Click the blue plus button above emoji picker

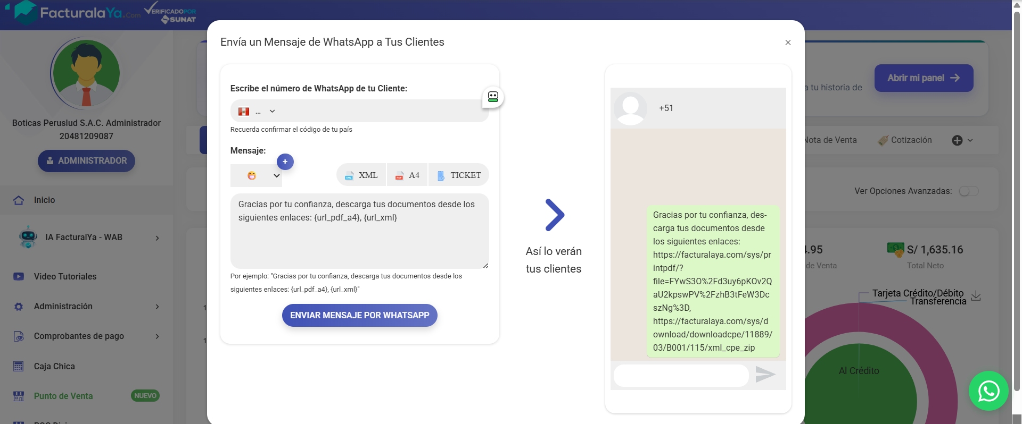point(285,162)
